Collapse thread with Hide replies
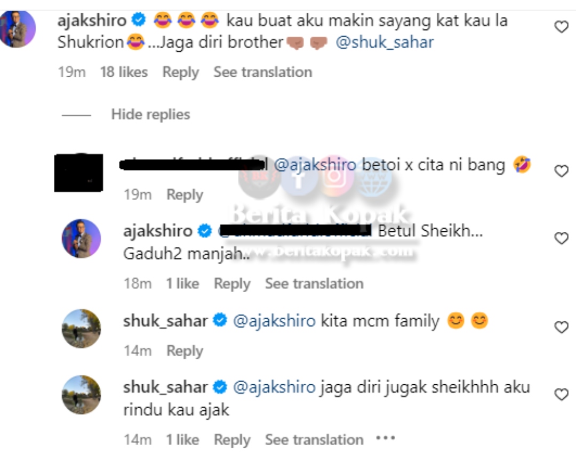The height and width of the screenshot is (461, 576). pos(150,115)
